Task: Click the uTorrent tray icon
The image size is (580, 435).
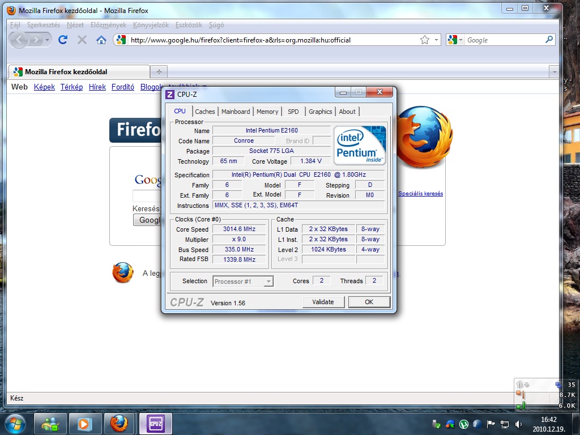Action: pos(463,424)
